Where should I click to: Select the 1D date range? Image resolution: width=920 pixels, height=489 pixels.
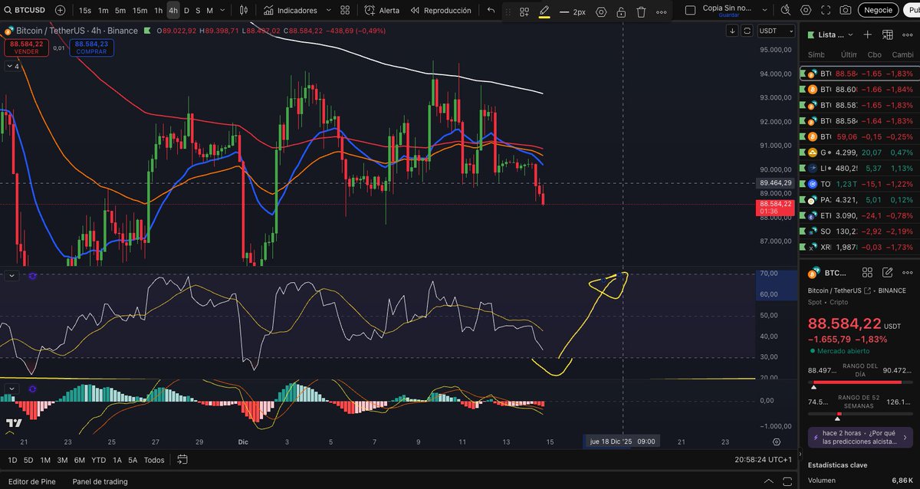tap(12, 460)
